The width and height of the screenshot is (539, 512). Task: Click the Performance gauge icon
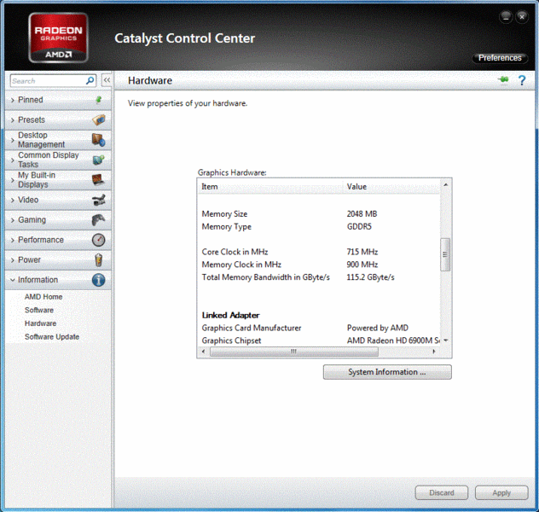(99, 240)
